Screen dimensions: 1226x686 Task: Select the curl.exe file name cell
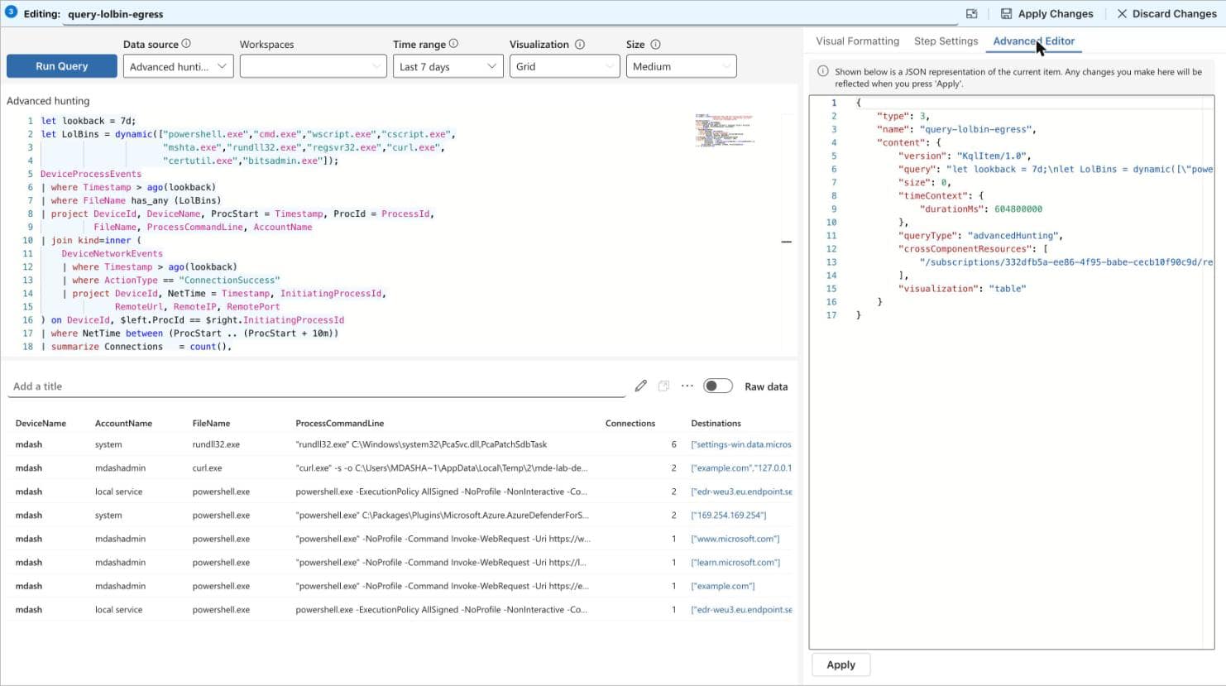tap(207, 468)
